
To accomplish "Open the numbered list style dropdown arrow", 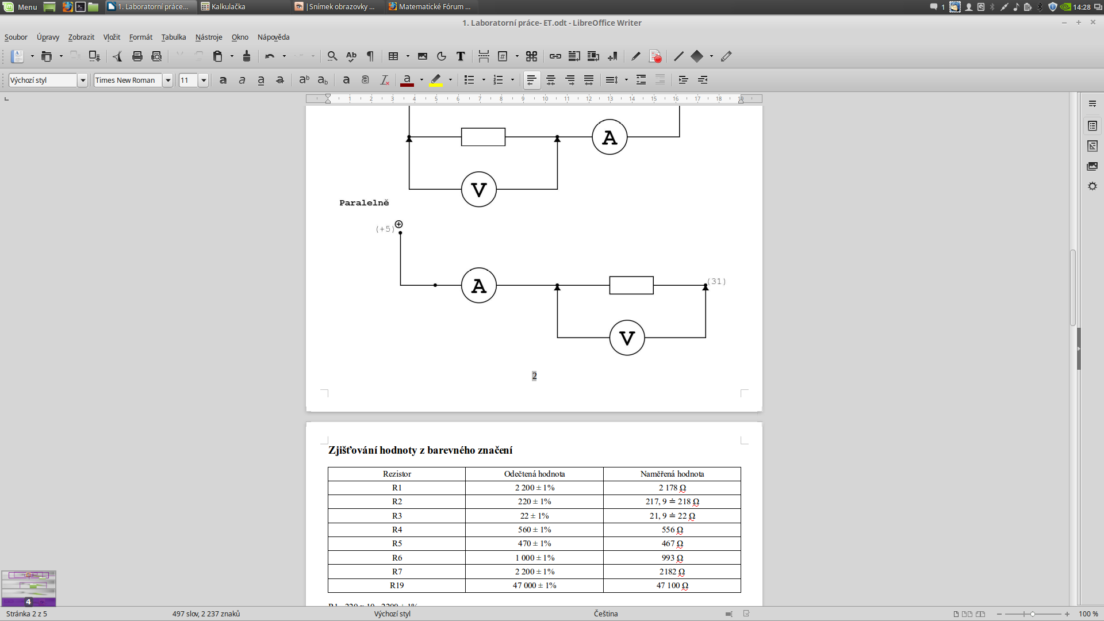I will (512, 80).
